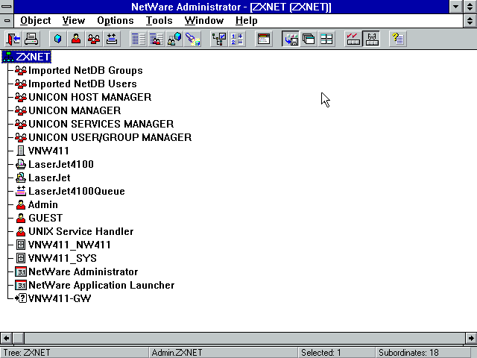Select the Admin user object
This screenshot has width=477, height=358.
click(x=42, y=204)
